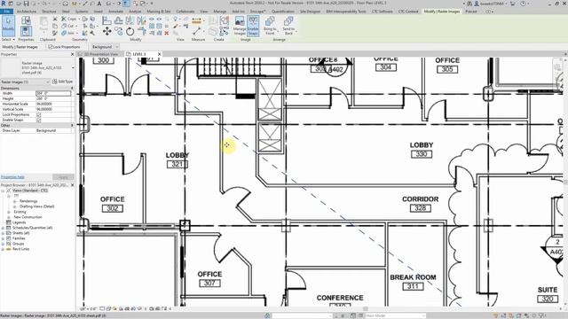The width and height of the screenshot is (568, 319).
Task: Toggle Lock Proportions checkbox in Properties palette
Action: pyautogui.click(x=39, y=114)
